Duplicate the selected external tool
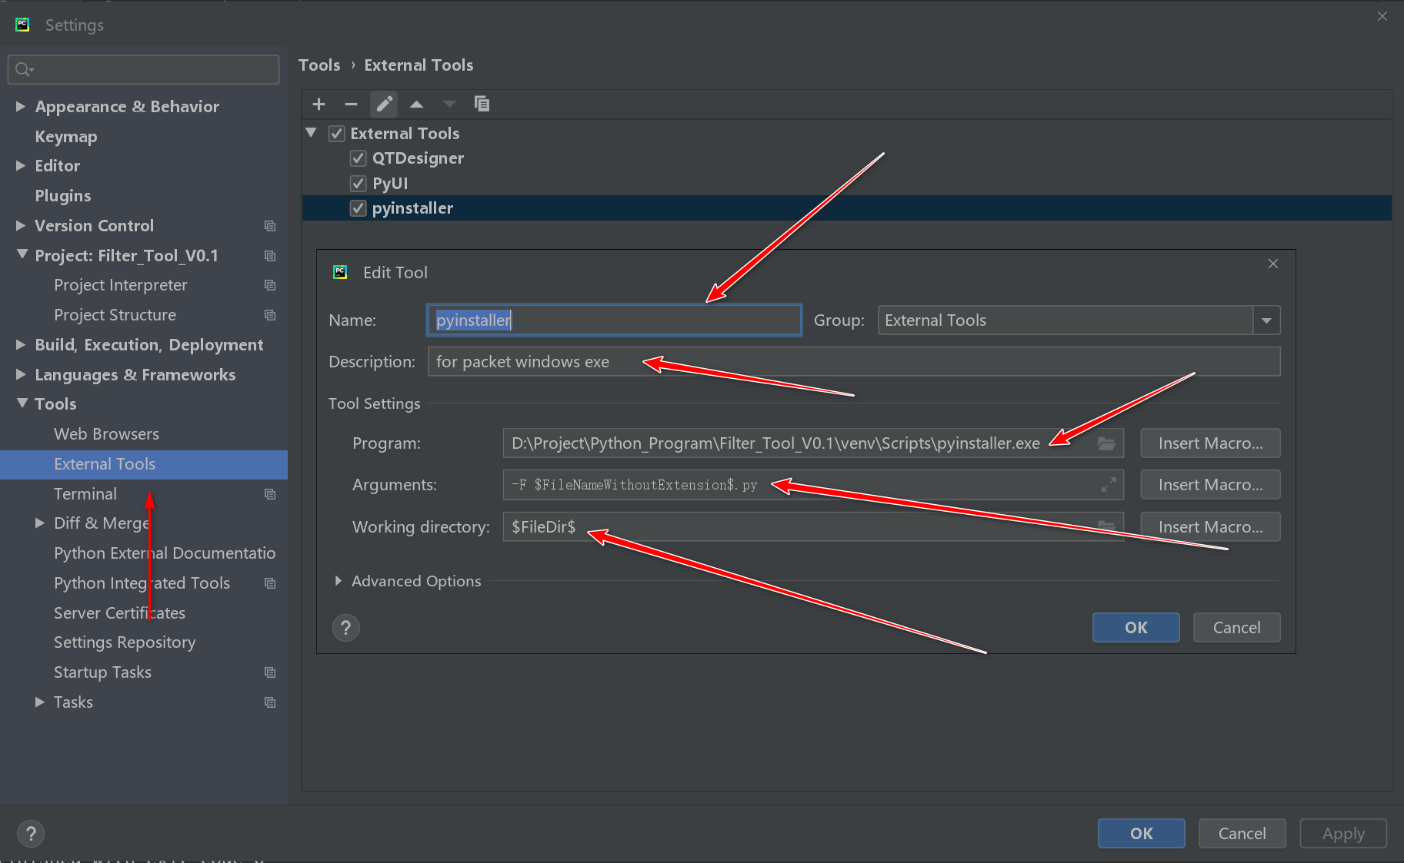 click(482, 104)
